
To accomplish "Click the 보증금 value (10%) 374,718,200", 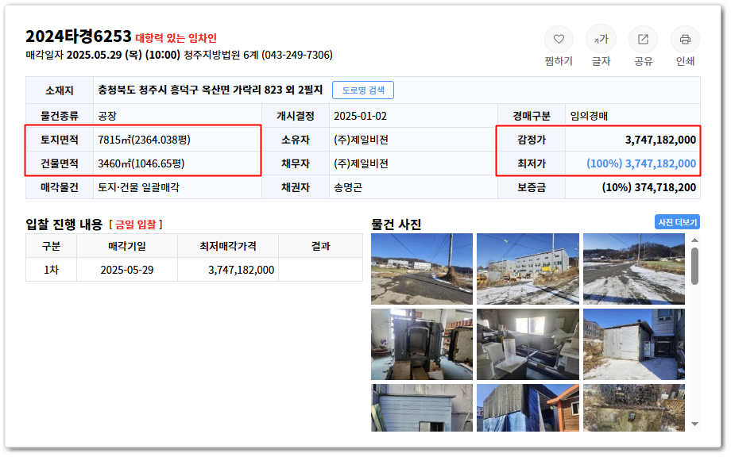I will click(648, 187).
